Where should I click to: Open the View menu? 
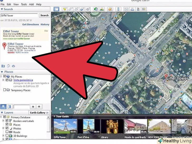point(16,4)
